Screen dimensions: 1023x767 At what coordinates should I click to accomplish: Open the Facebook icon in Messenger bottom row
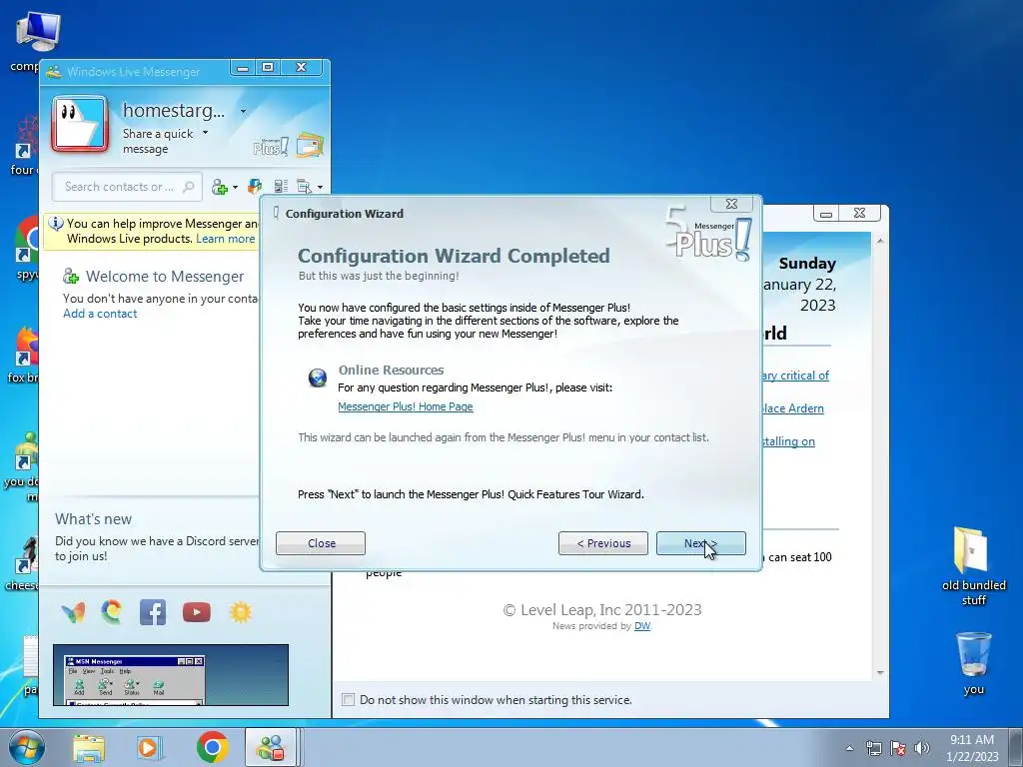[x=153, y=612]
